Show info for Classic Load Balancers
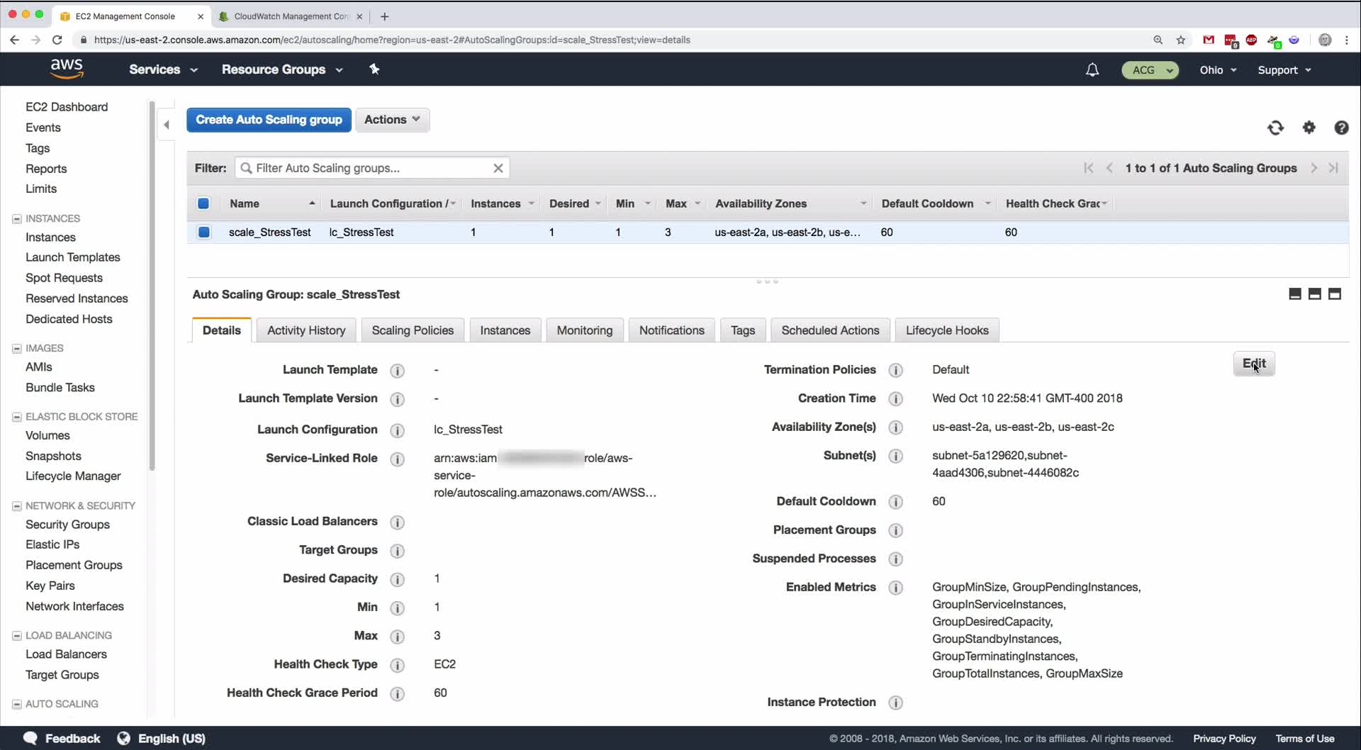1361x750 pixels. (398, 522)
